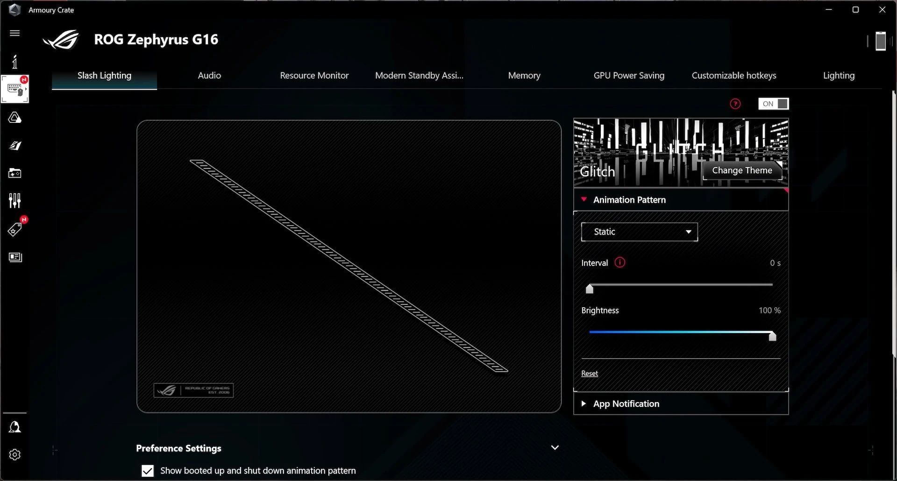Open Scenario Profiles sliders icon
The image size is (897, 481).
(14, 201)
